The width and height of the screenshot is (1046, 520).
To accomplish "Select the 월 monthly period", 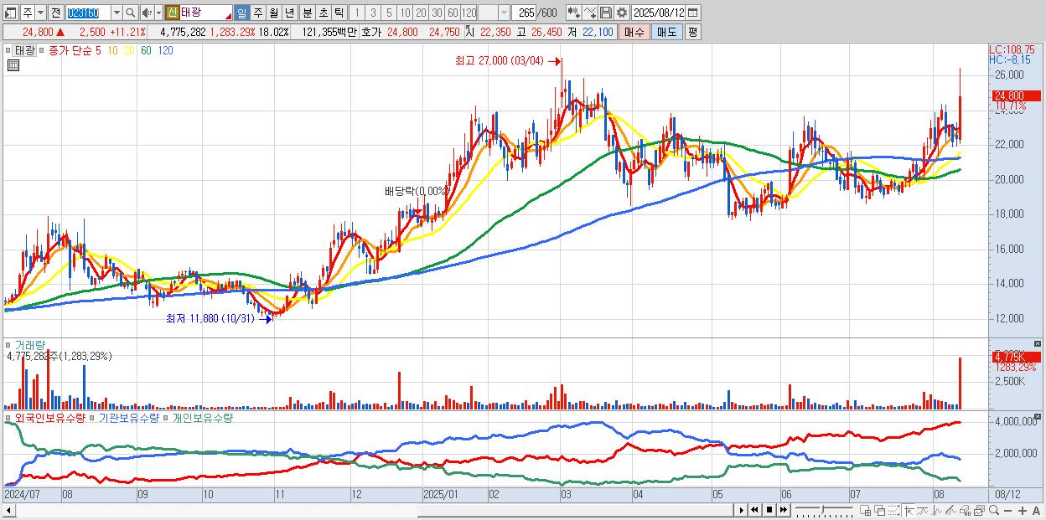I will [273, 13].
